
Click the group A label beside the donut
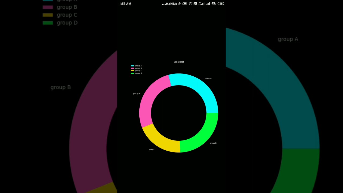point(208,79)
